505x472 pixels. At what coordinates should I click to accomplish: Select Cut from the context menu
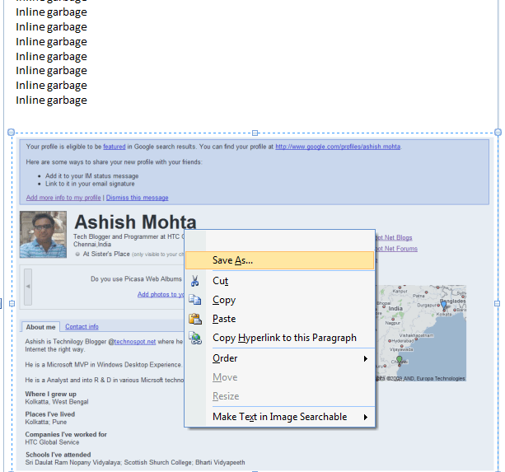279,281
